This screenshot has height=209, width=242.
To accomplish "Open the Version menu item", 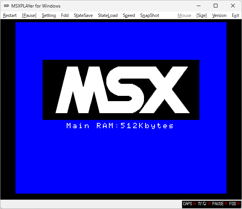I will pos(219,15).
